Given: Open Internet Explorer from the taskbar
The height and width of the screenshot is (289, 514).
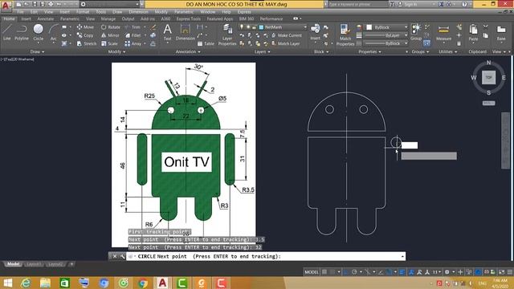Looking at the screenshot, I should [x=26, y=283].
